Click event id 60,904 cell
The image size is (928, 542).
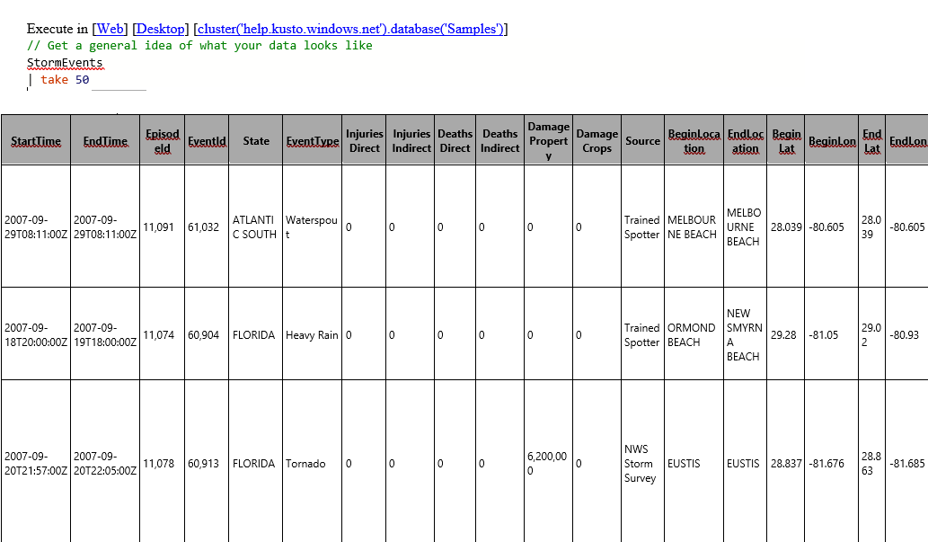pyautogui.click(x=207, y=334)
